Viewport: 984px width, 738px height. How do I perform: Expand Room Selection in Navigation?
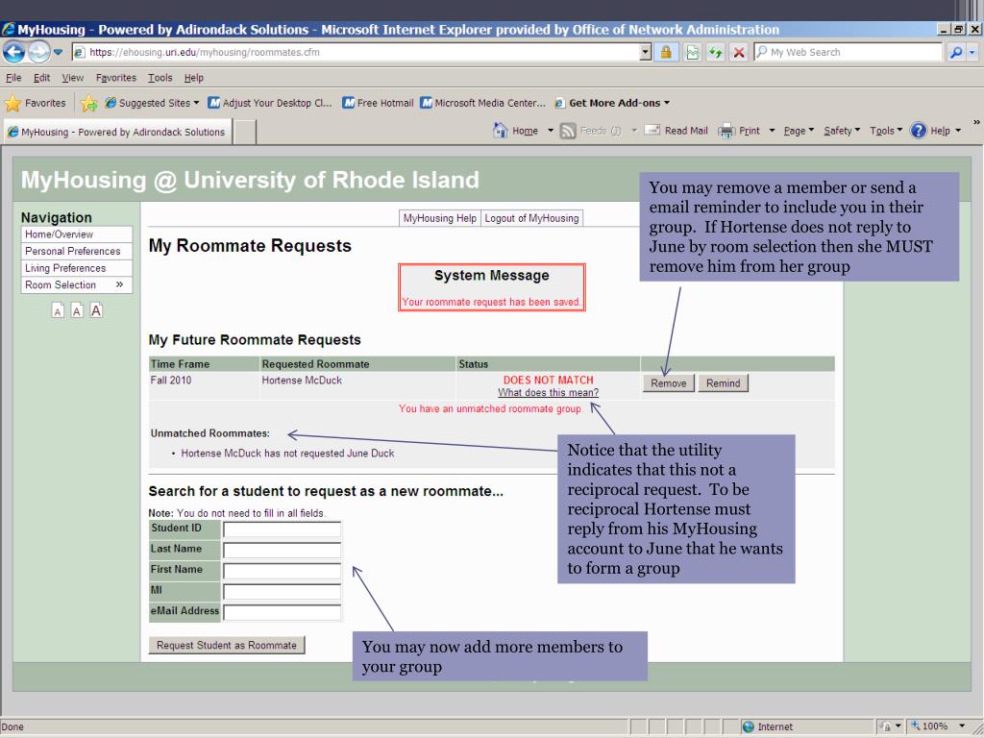[77, 284]
